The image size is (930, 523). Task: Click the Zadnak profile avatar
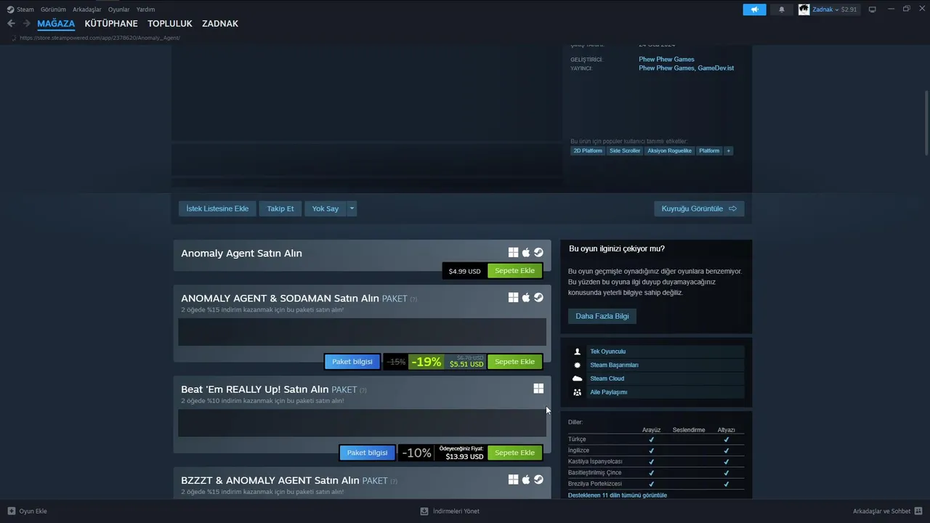coord(804,9)
